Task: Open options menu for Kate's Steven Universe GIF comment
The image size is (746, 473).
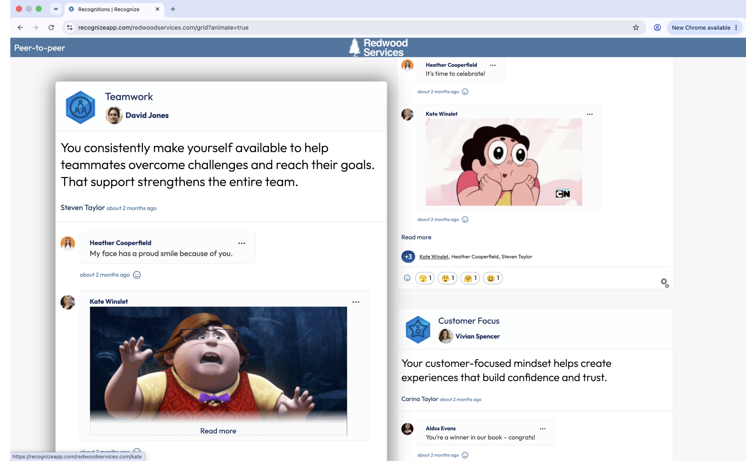Action: point(590,114)
